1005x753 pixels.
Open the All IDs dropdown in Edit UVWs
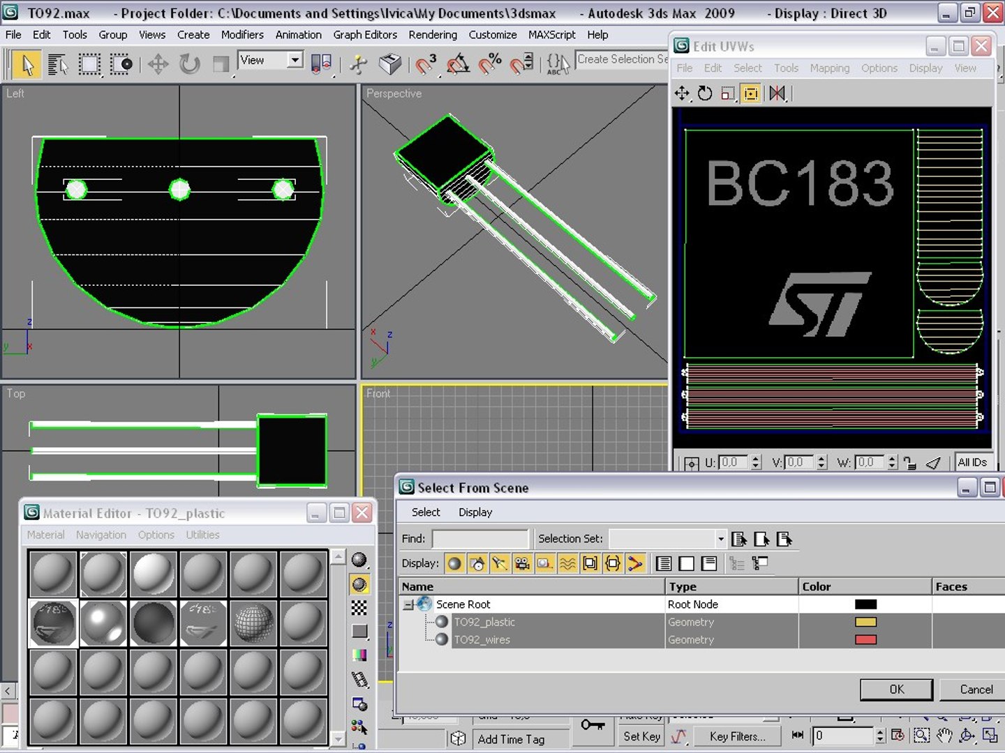(x=973, y=462)
